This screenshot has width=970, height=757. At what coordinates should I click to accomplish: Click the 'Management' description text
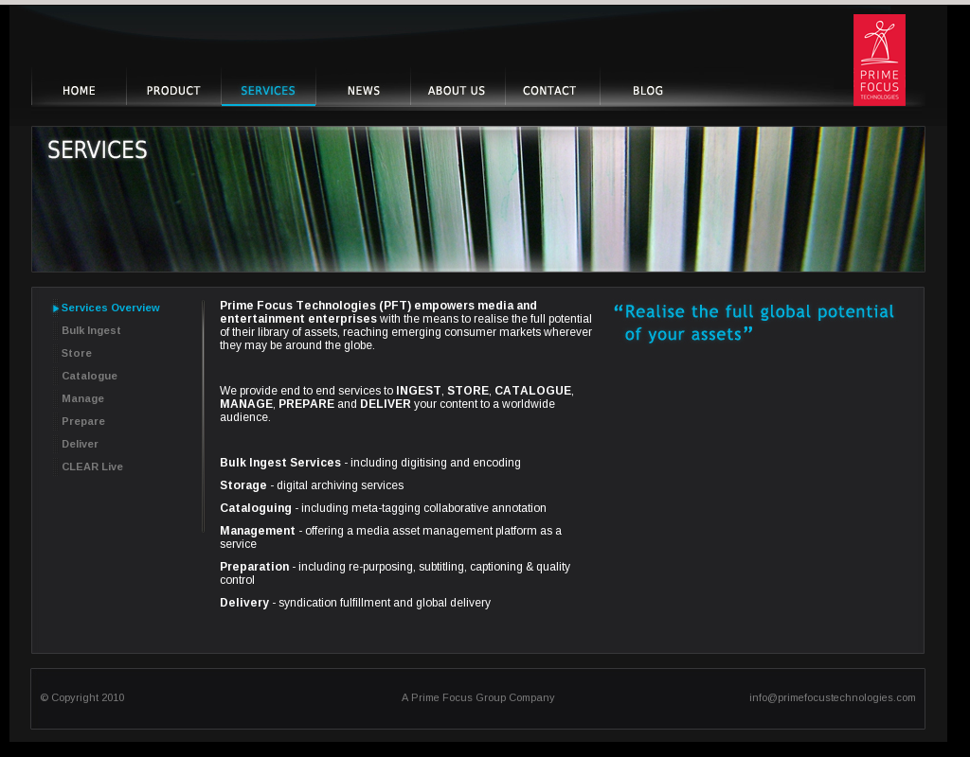tap(391, 537)
